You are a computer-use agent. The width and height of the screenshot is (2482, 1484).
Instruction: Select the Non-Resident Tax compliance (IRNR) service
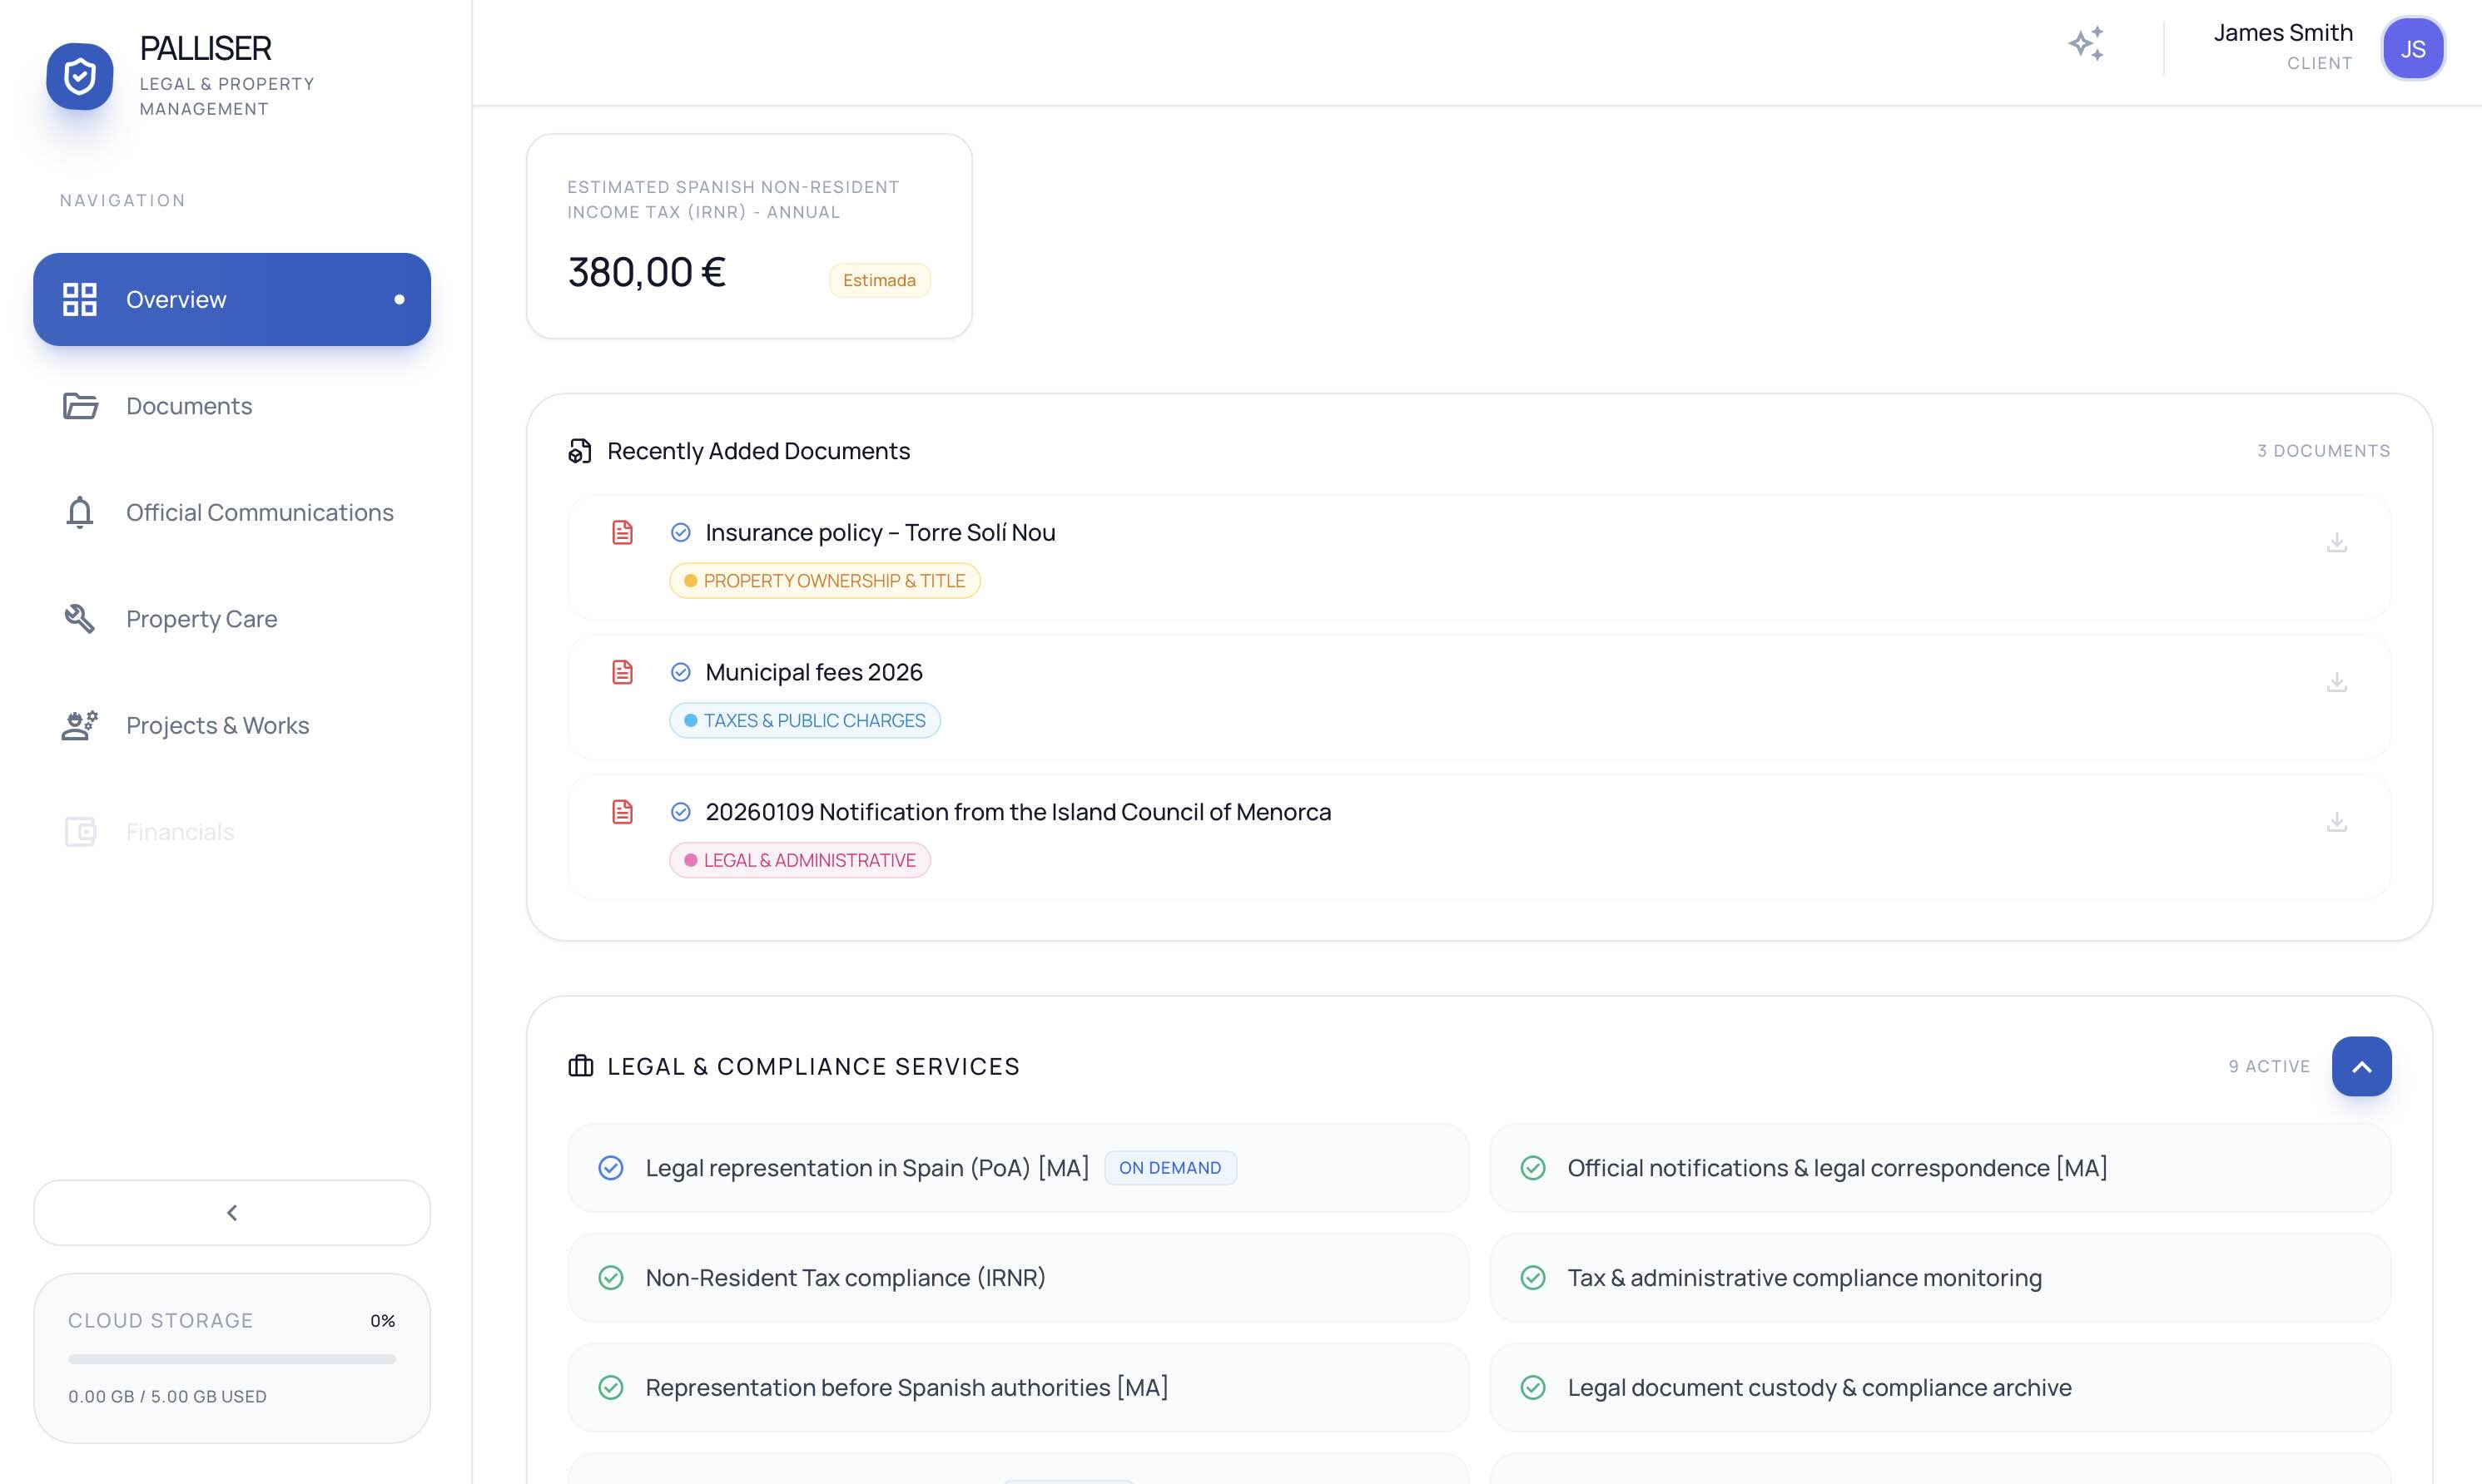pyautogui.click(x=1019, y=1278)
